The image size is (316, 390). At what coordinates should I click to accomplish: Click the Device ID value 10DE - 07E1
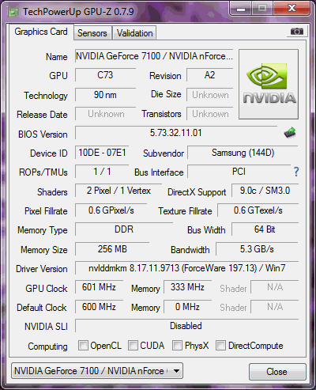click(x=102, y=153)
